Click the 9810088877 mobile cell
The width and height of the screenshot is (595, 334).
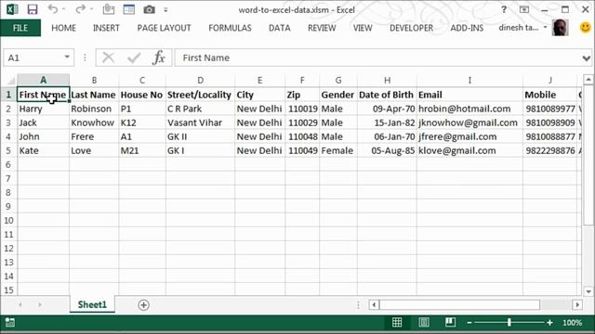549,136
